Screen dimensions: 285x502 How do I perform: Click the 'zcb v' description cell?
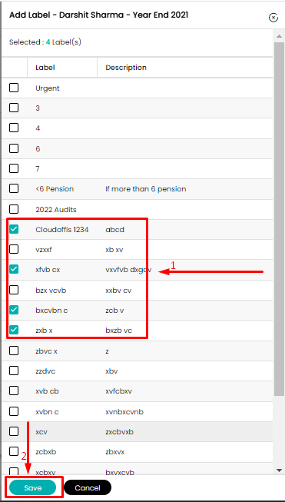click(114, 311)
